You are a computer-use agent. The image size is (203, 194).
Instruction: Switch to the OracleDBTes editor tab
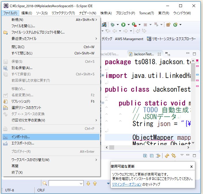(110, 54)
